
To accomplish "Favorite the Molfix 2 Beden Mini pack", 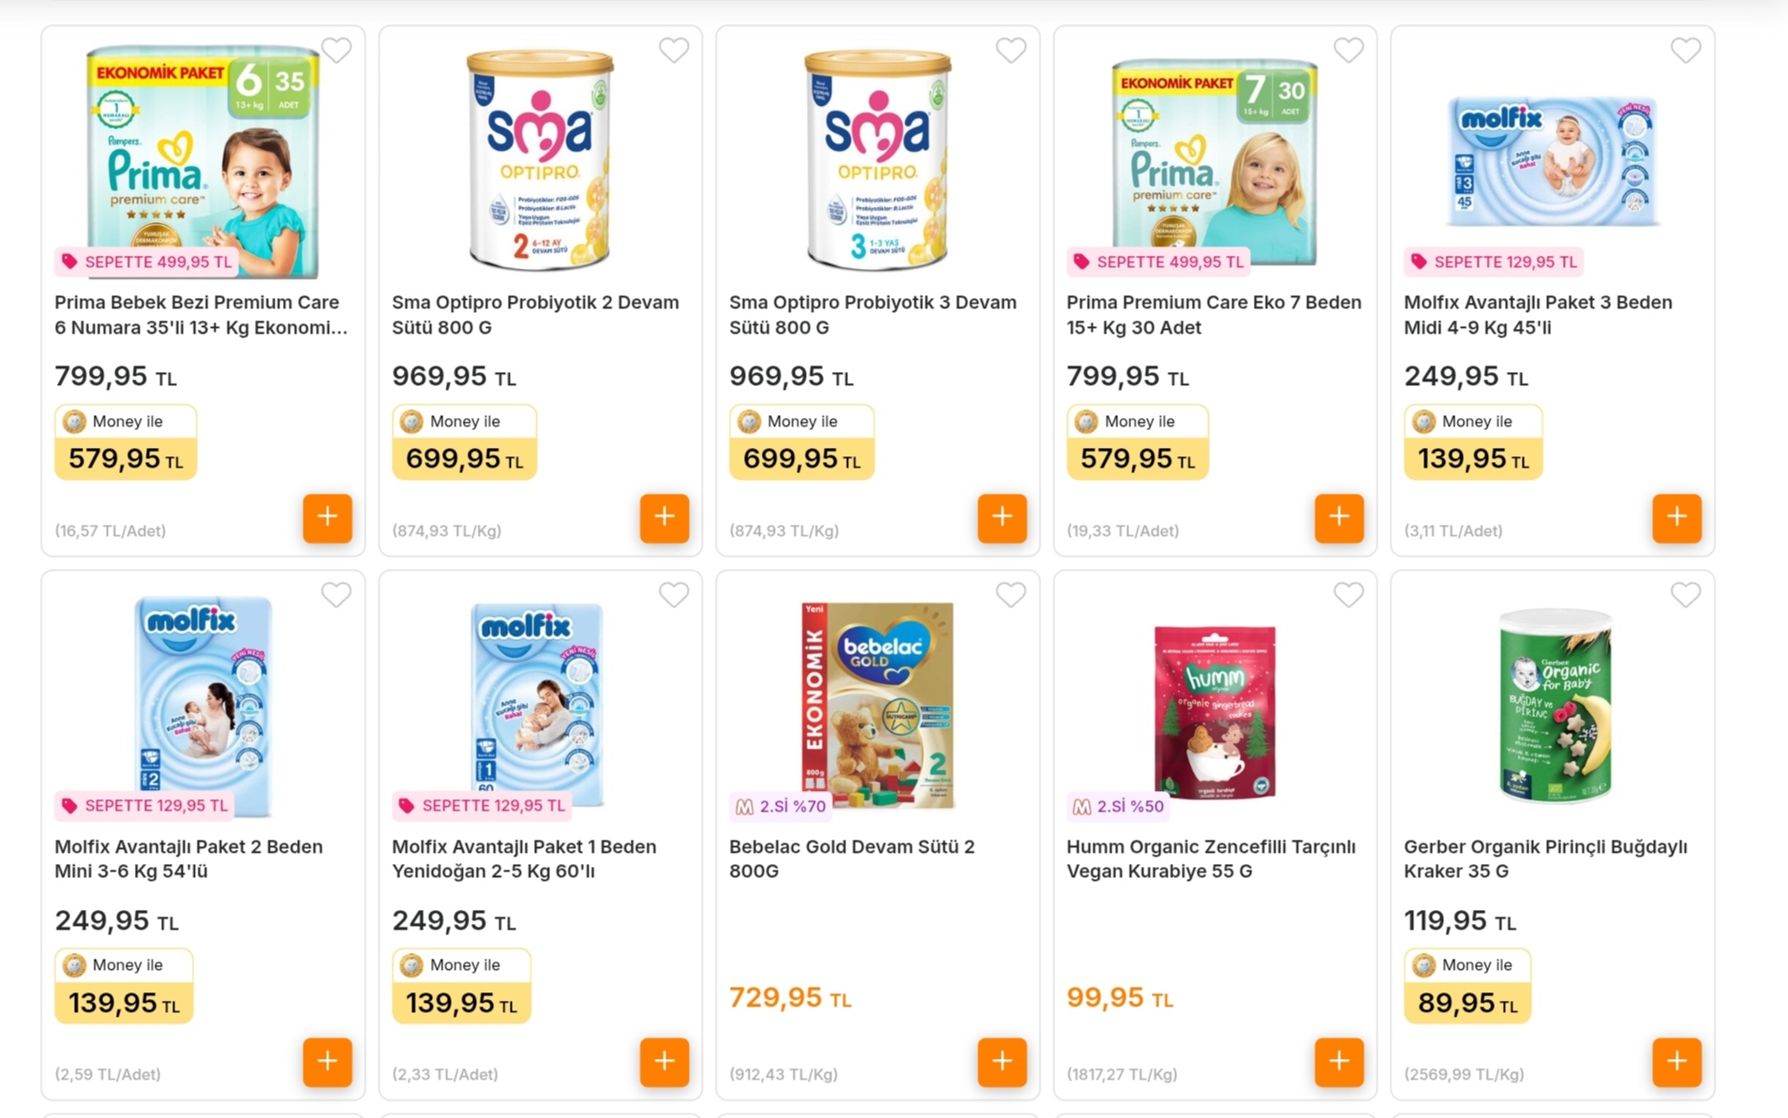I will (x=335, y=594).
